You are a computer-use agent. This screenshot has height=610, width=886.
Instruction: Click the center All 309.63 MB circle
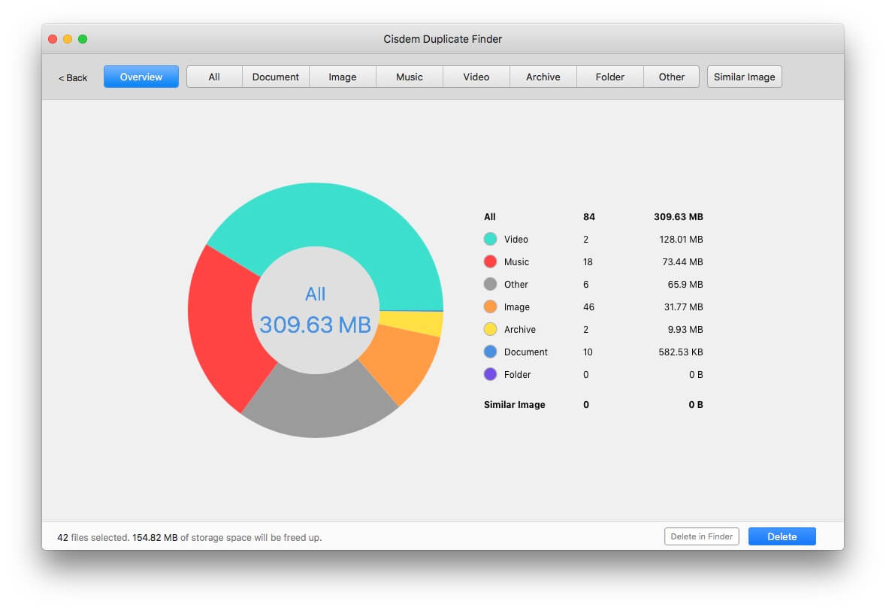pyautogui.click(x=316, y=310)
